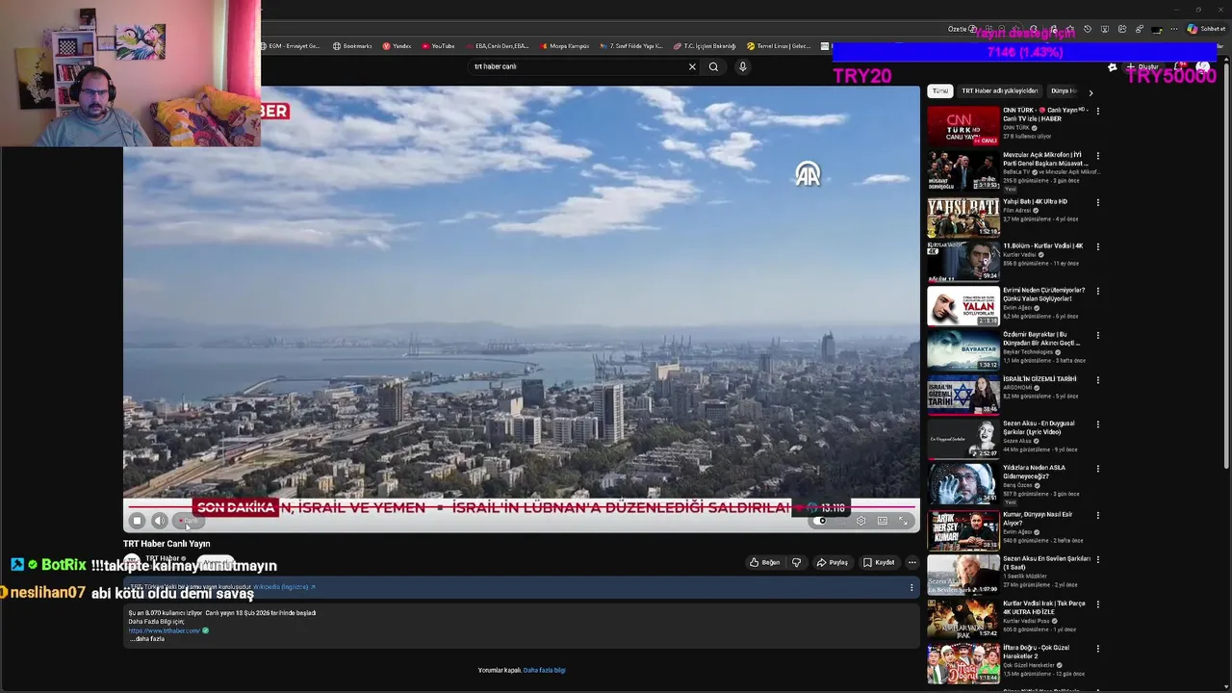Viewport: 1232px width, 693px height.
Task: Open video player settings gear
Action: click(x=860, y=521)
